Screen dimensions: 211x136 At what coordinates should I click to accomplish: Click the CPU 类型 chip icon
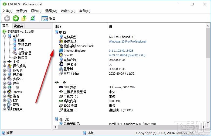61,87
